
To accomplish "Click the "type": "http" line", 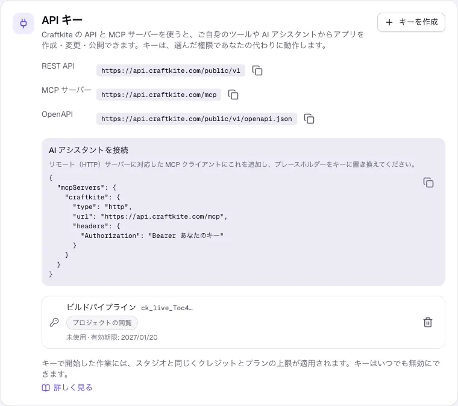I will pyautogui.click(x=102, y=207).
